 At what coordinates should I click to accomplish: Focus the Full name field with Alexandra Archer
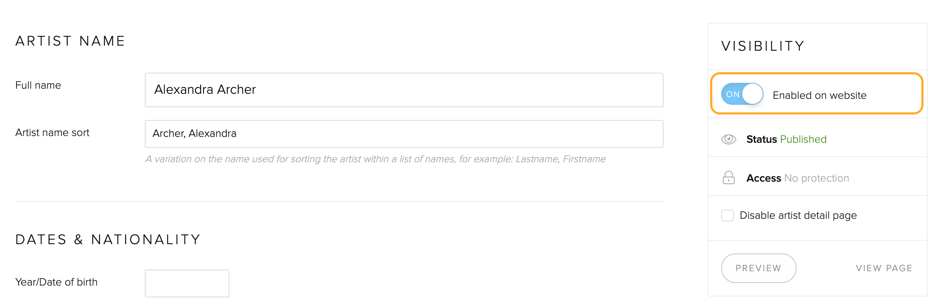pos(404,90)
